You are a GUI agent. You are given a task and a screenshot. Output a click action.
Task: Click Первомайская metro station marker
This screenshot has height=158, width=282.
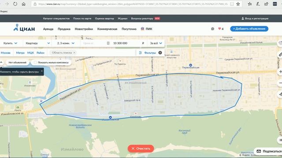pos(190,65)
